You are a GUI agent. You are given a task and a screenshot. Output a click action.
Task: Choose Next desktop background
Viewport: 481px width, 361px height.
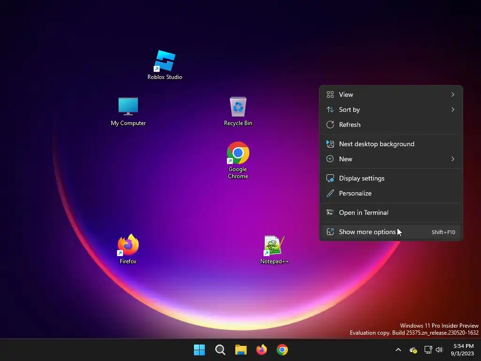[x=391, y=144]
